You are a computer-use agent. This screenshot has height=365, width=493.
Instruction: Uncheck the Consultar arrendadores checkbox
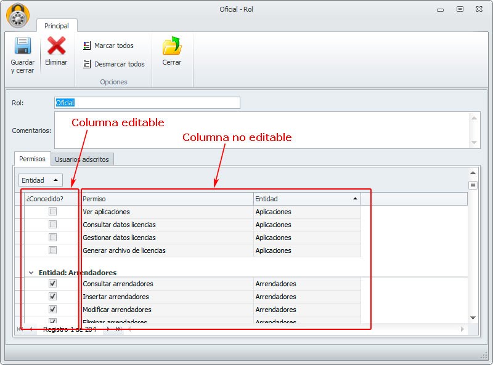53,284
